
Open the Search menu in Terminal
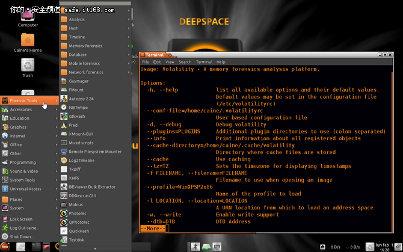pyautogui.click(x=185, y=62)
